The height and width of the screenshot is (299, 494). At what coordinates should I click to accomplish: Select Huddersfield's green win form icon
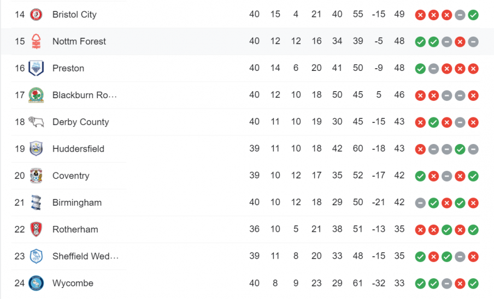click(x=460, y=149)
